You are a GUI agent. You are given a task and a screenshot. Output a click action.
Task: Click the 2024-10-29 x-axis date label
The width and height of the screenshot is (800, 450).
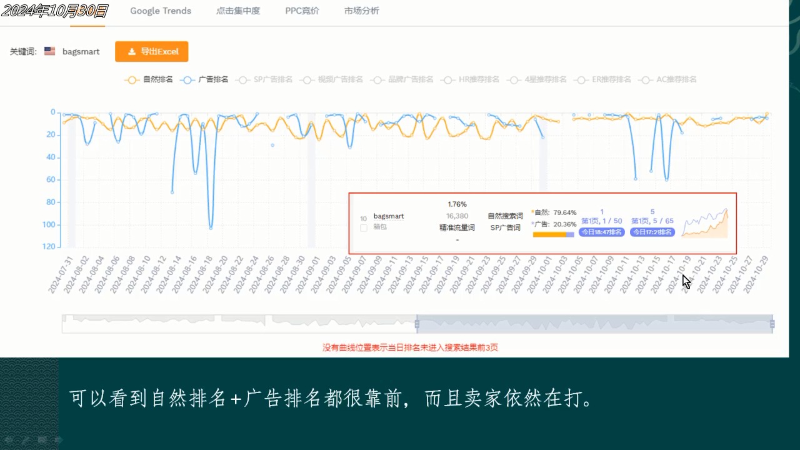(x=756, y=274)
